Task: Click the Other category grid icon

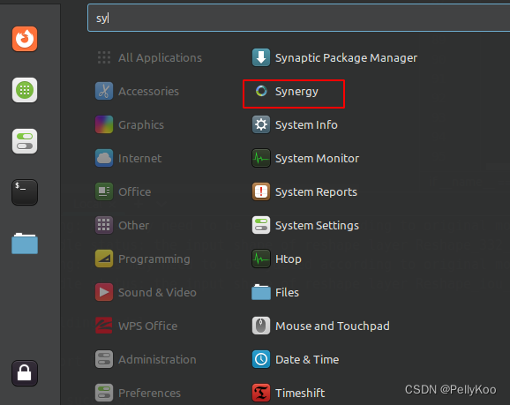Action: coord(104,225)
